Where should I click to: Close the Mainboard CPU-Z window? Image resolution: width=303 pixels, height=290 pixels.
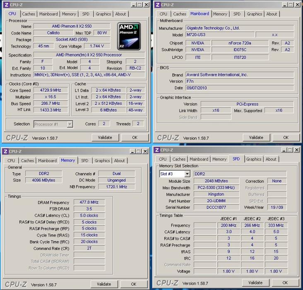pos(298,5)
